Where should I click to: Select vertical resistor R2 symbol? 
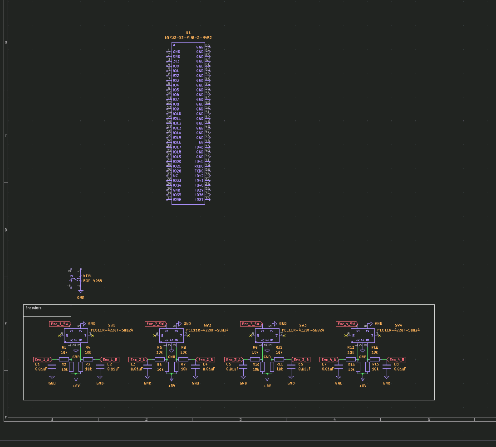pyautogui.click(x=71, y=367)
